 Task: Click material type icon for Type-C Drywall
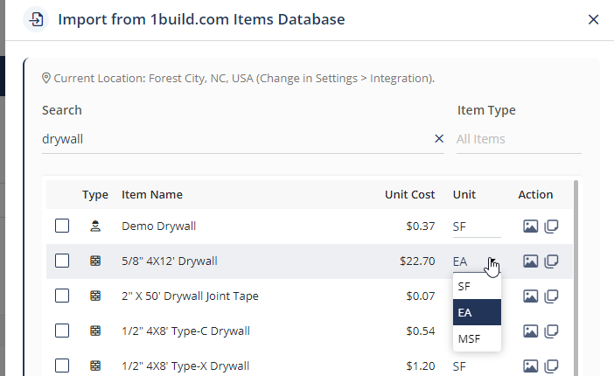pos(95,331)
